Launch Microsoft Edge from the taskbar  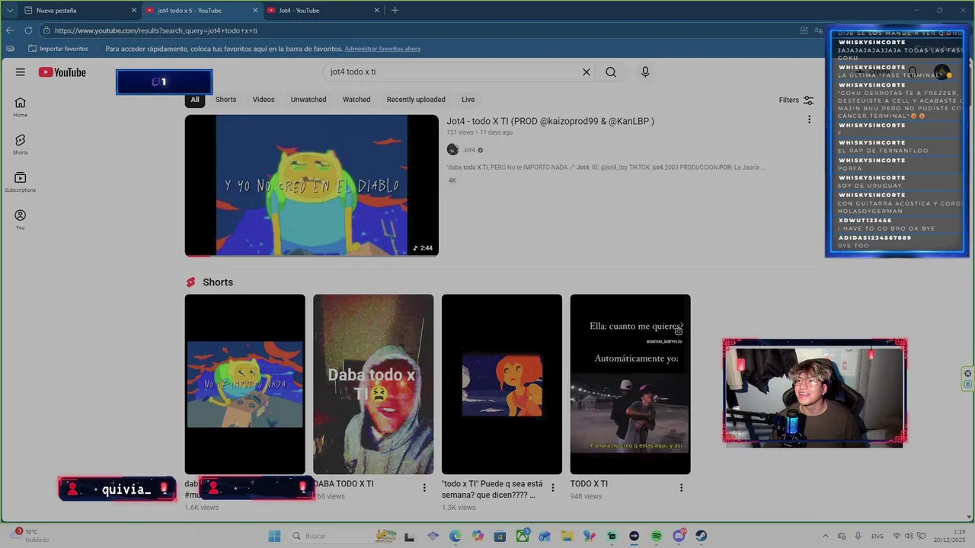455,536
